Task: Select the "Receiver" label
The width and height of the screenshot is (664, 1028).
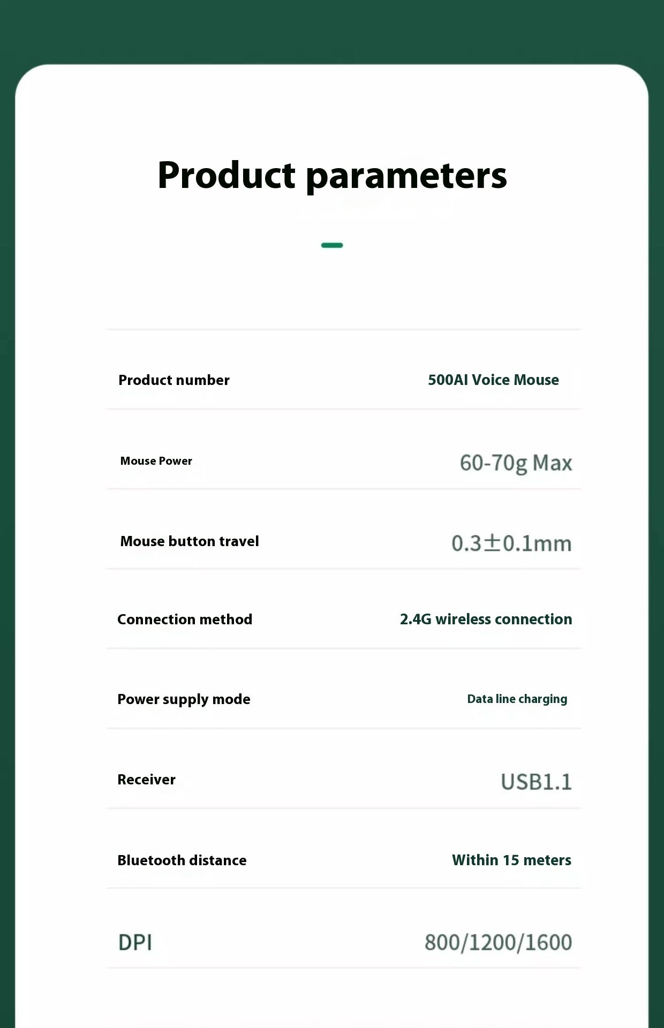Action: click(x=146, y=780)
